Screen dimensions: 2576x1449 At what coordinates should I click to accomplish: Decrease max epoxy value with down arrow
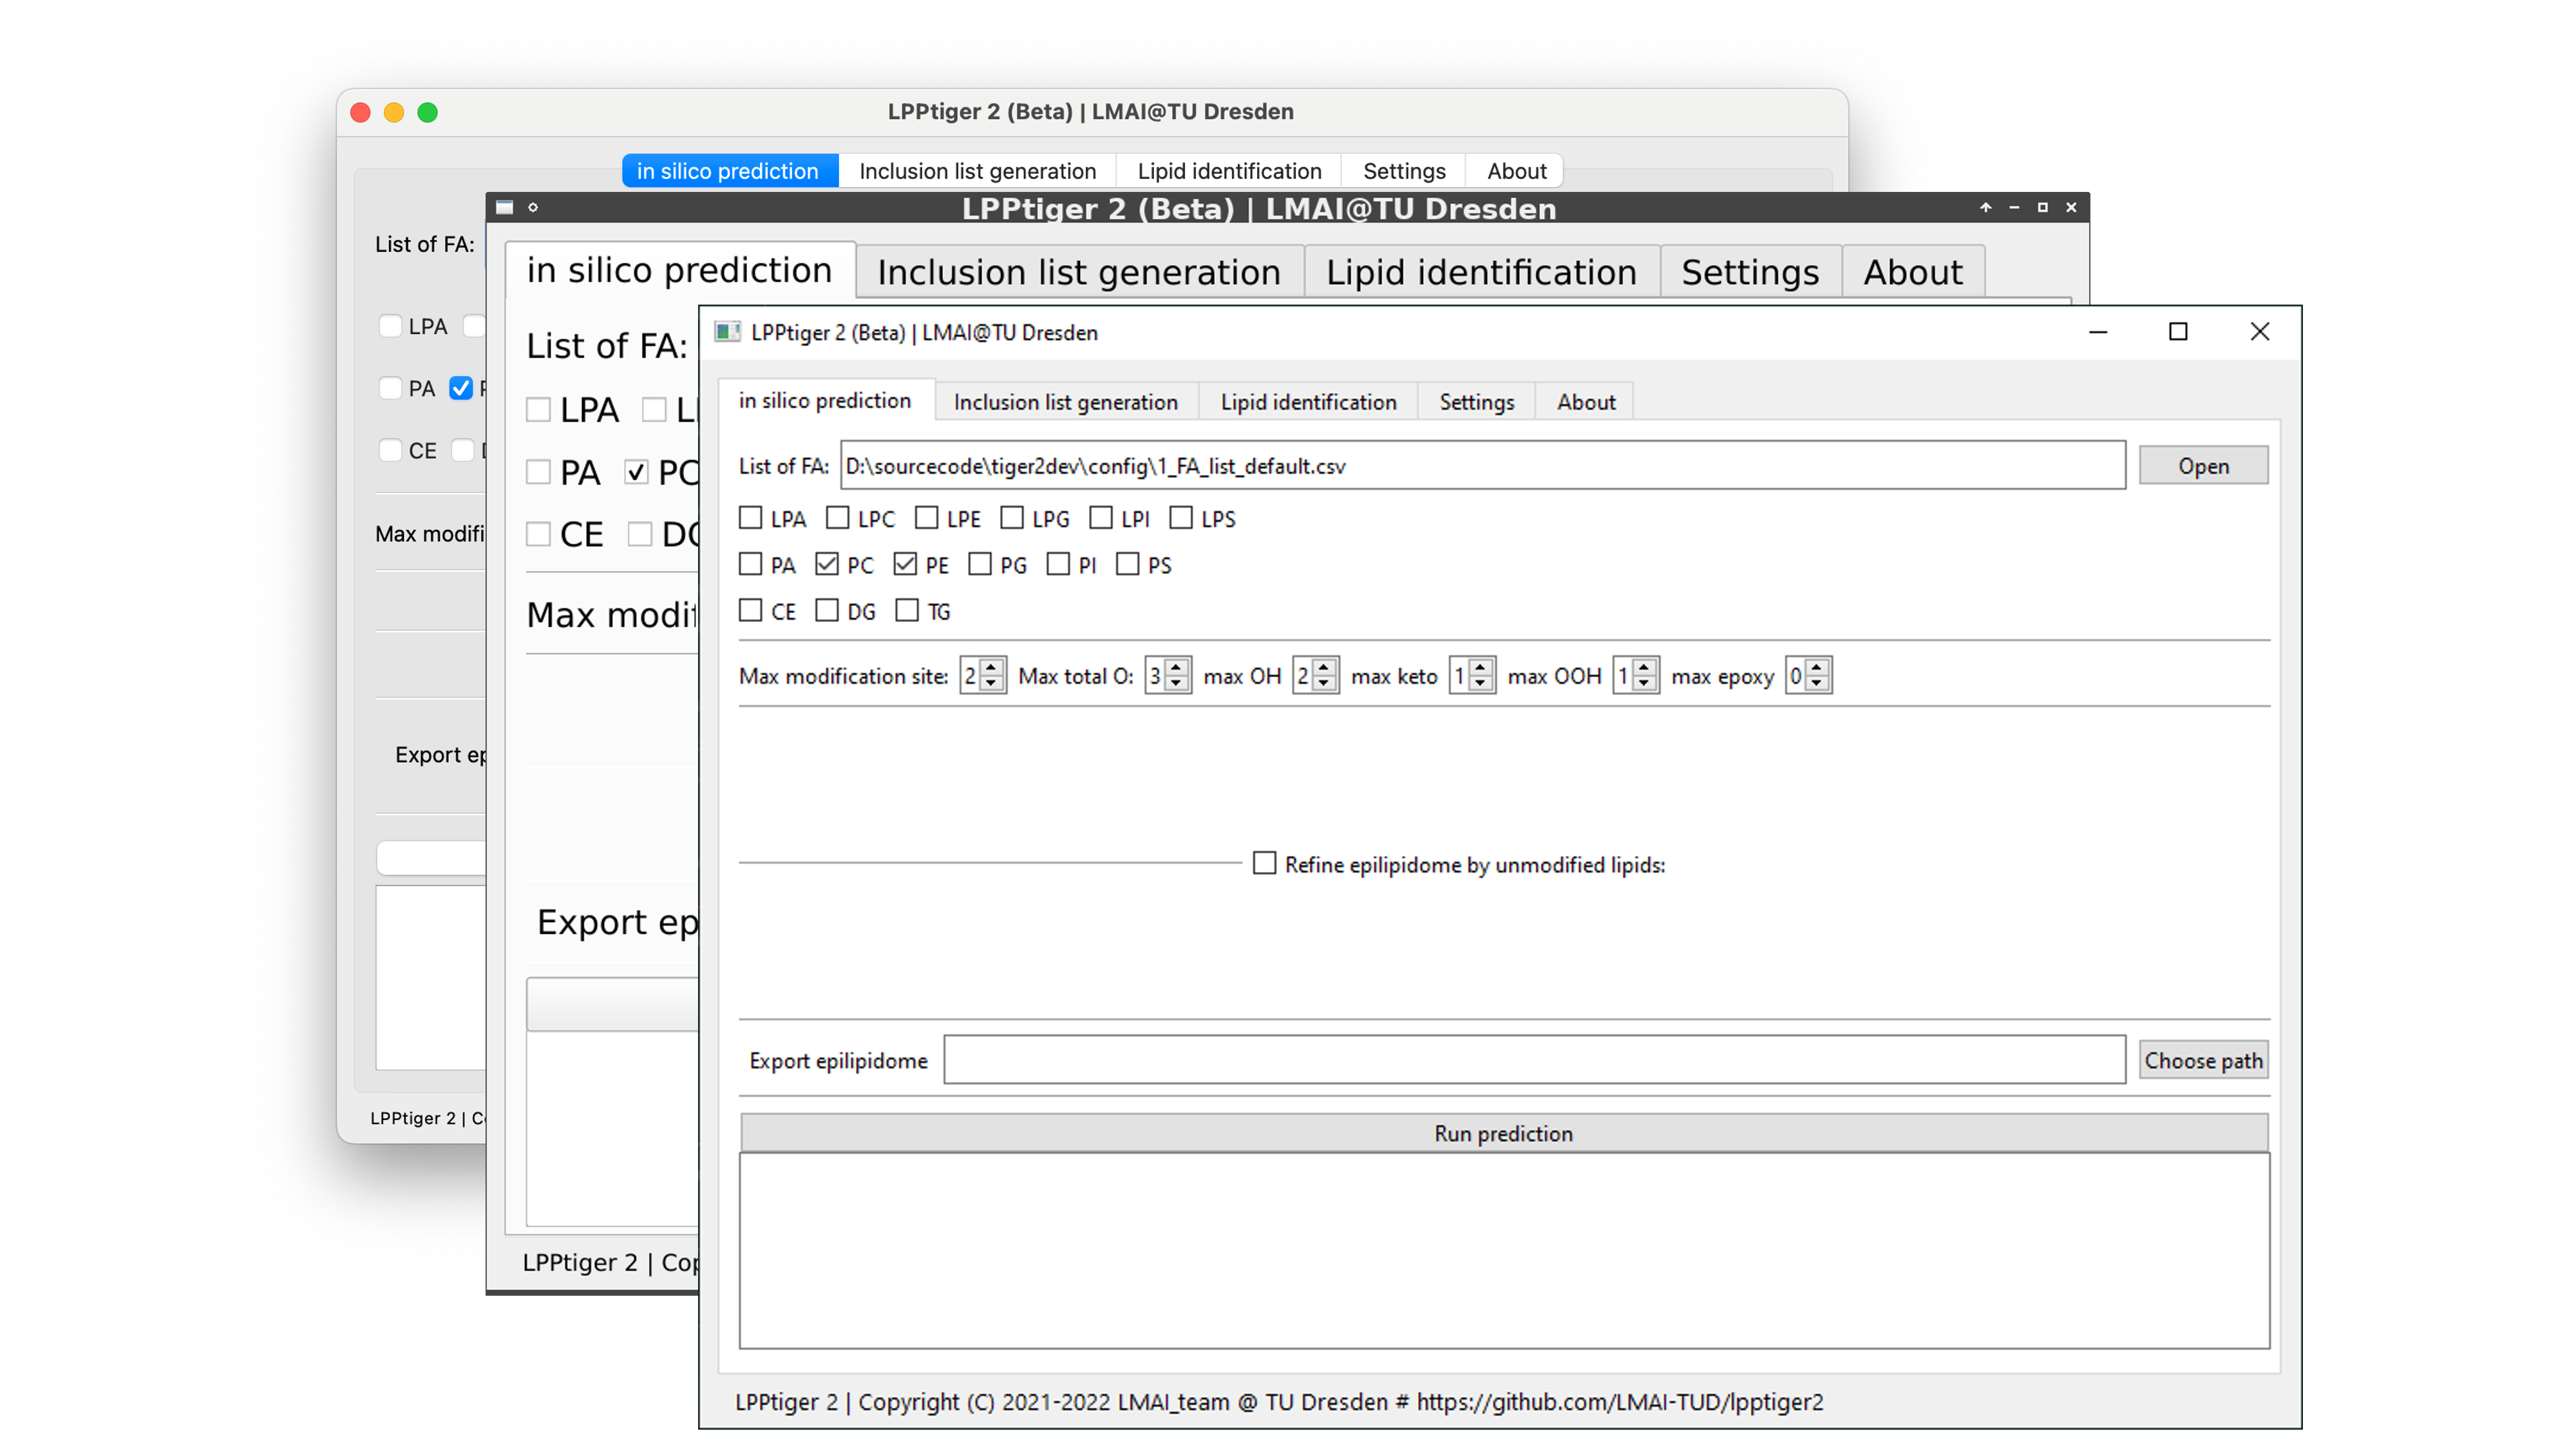coord(1817,684)
